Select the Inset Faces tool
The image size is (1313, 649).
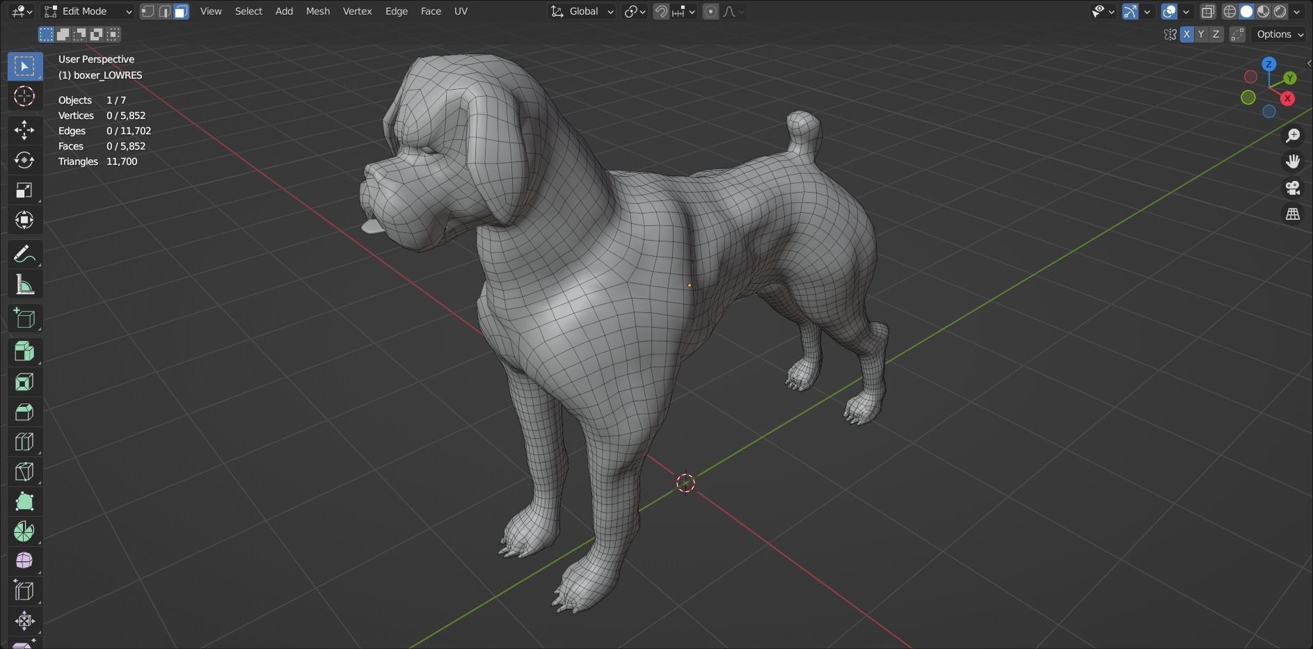coord(24,382)
